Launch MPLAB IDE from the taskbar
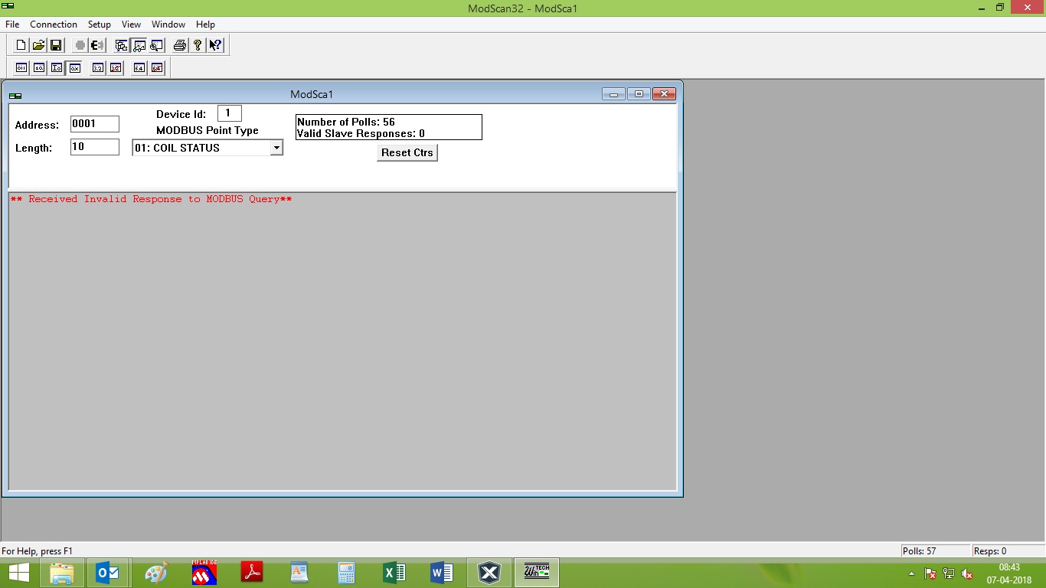1046x588 pixels. click(x=204, y=573)
